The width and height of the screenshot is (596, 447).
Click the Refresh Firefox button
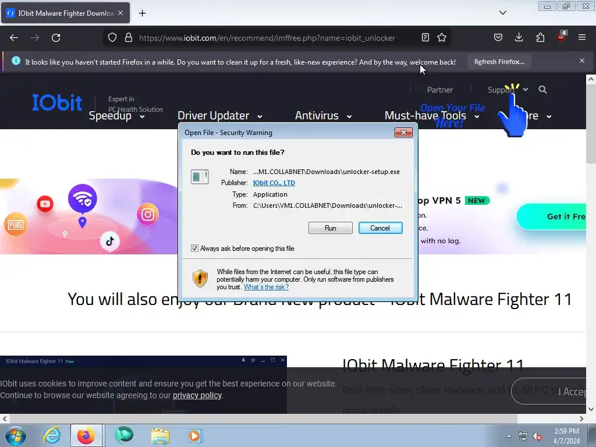[x=499, y=62]
